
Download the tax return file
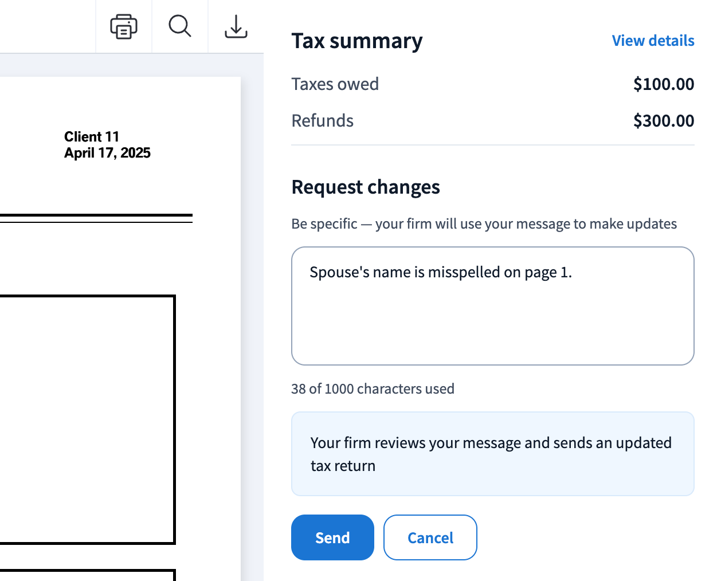click(x=236, y=26)
